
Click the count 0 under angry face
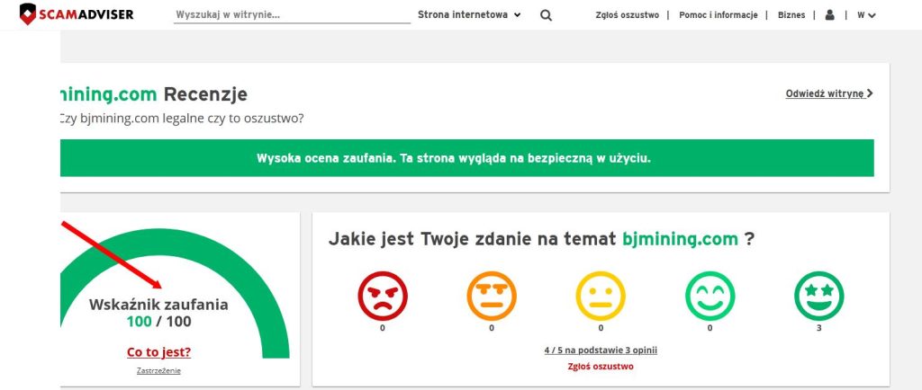coord(382,328)
